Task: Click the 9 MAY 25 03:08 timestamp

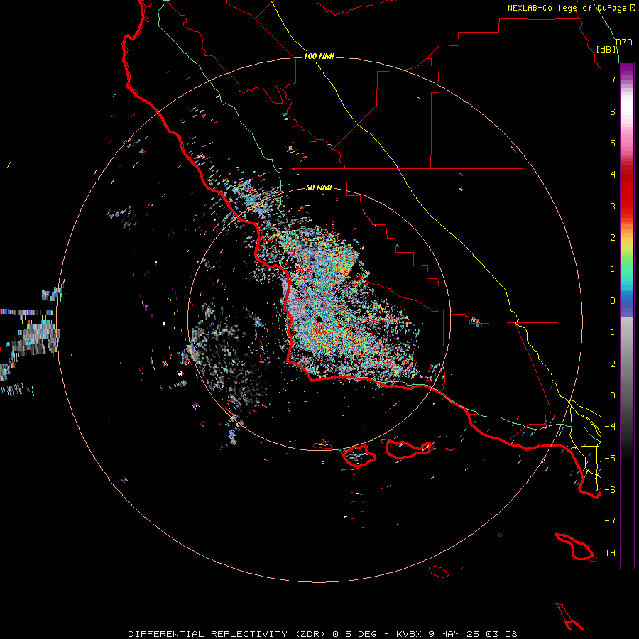Action: [473, 634]
